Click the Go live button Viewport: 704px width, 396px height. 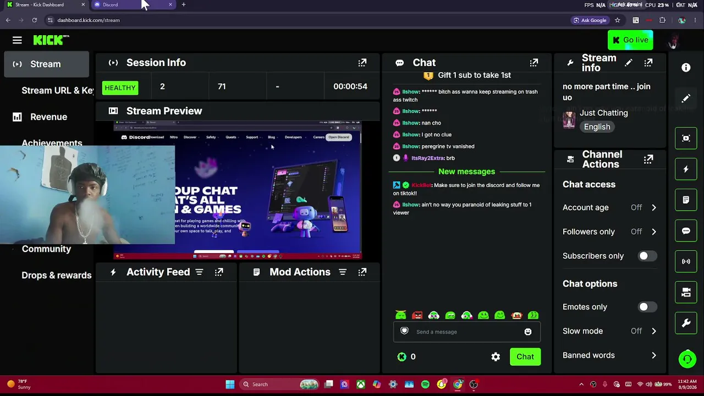point(630,40)
